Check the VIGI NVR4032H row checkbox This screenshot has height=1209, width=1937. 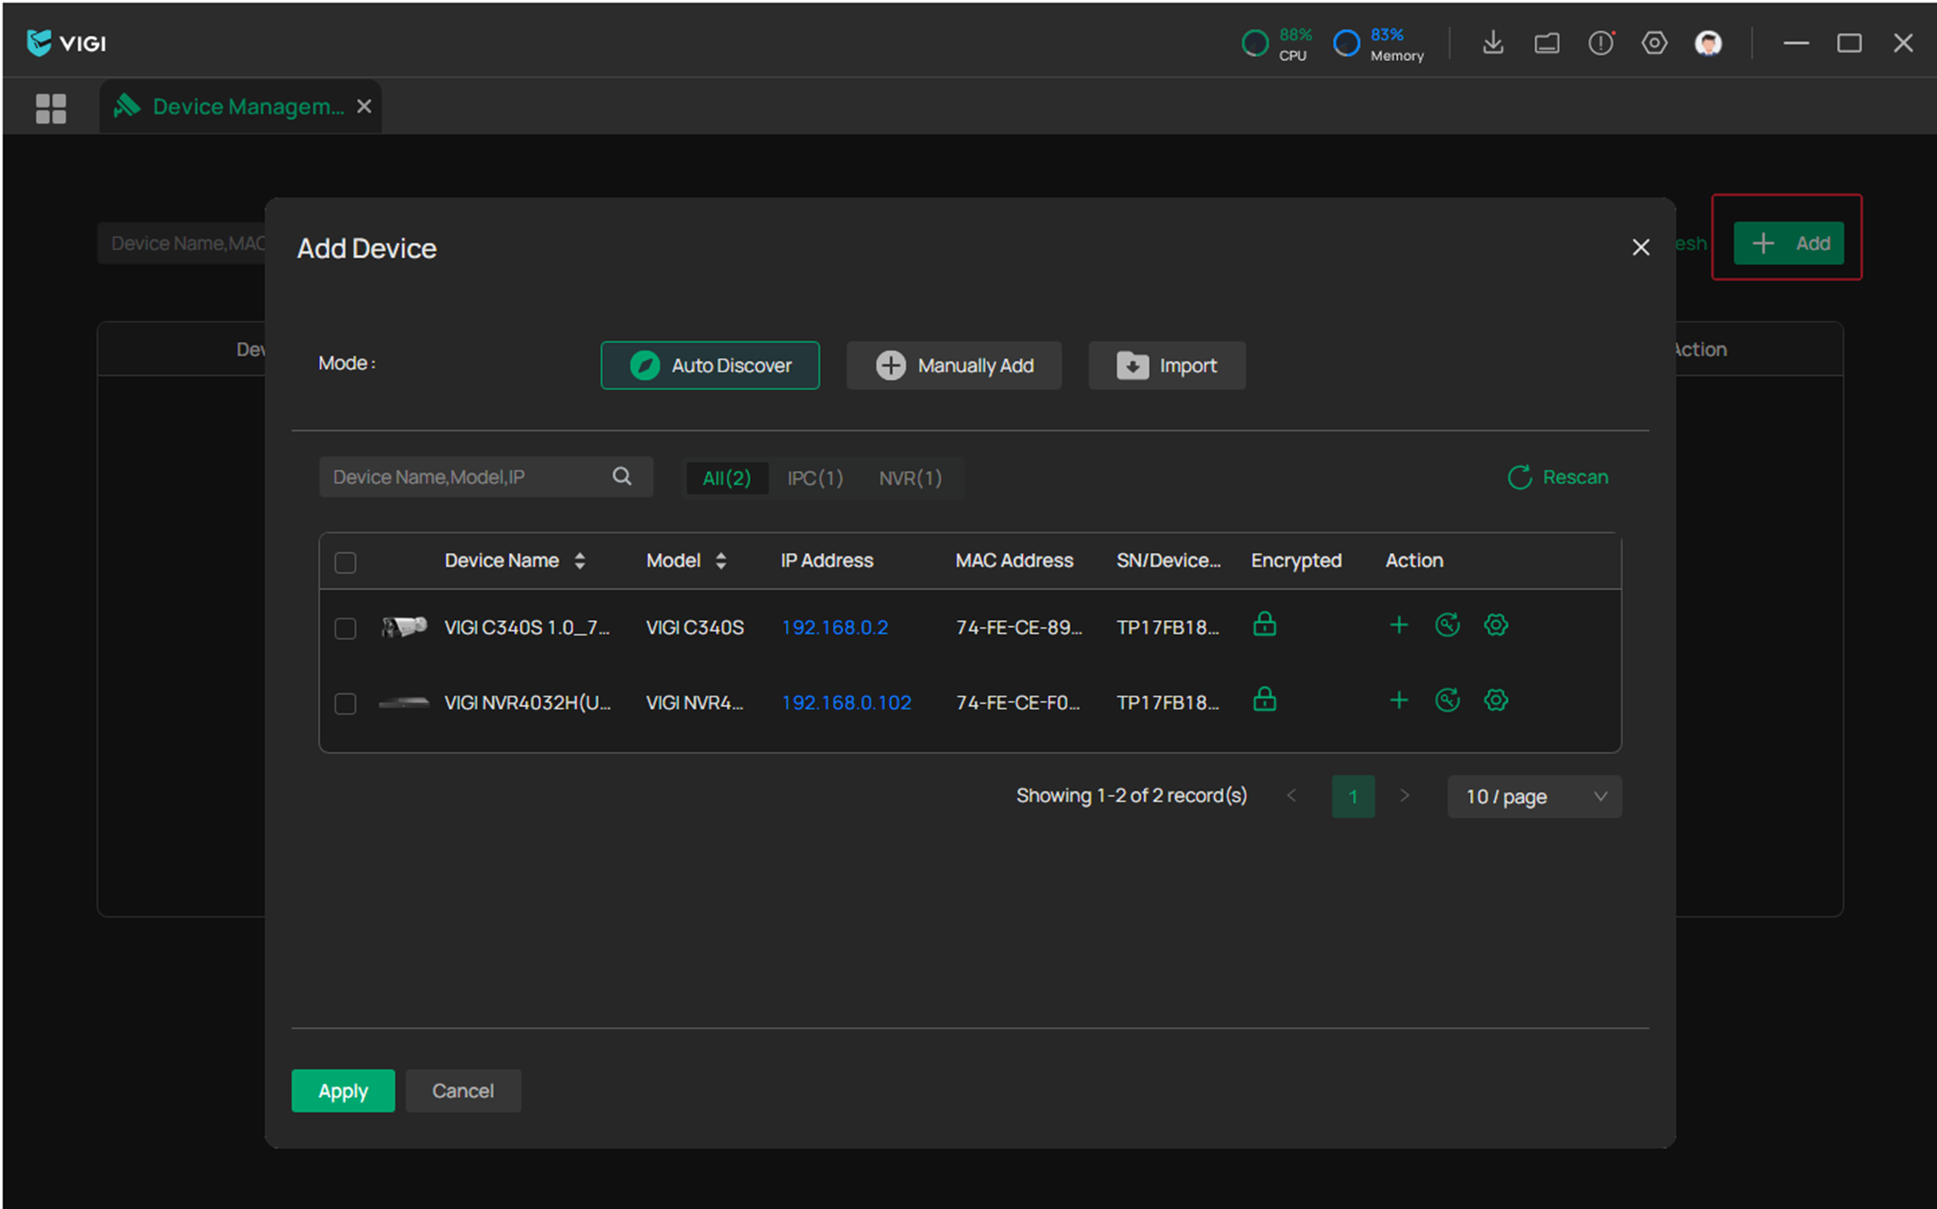tap(345, 703)
